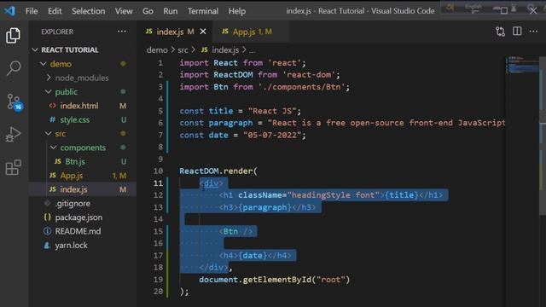The height and width of the screenshot is (307, 546).
Task: Select the index.js editor tab
Action: point(174,32)
